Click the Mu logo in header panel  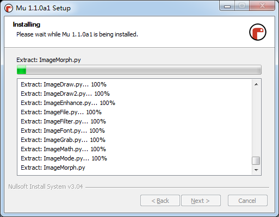(x=258, y=32)
